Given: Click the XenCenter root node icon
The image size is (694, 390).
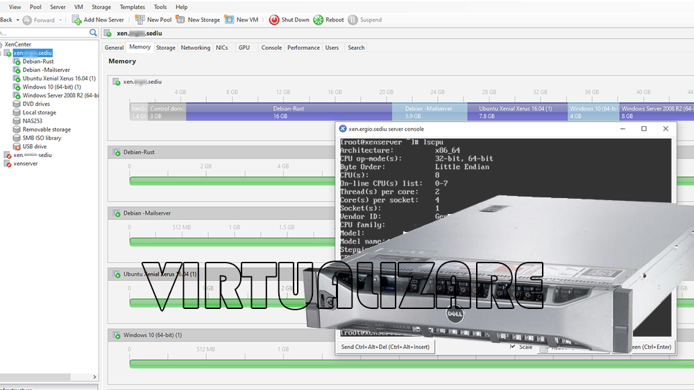Looking at the screenshot, I should (x=1, y=44).
